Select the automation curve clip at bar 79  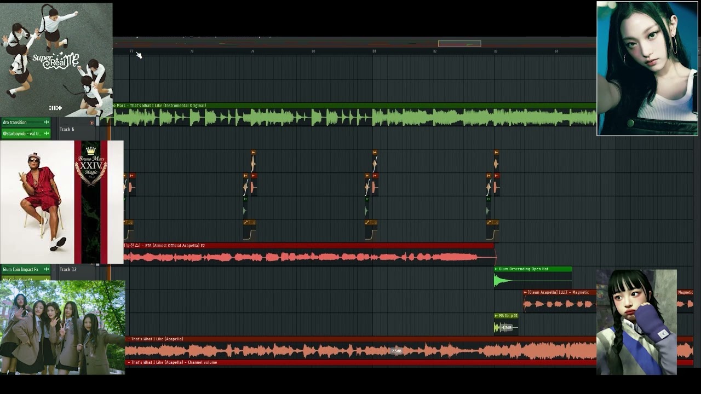tap(250, 230)
